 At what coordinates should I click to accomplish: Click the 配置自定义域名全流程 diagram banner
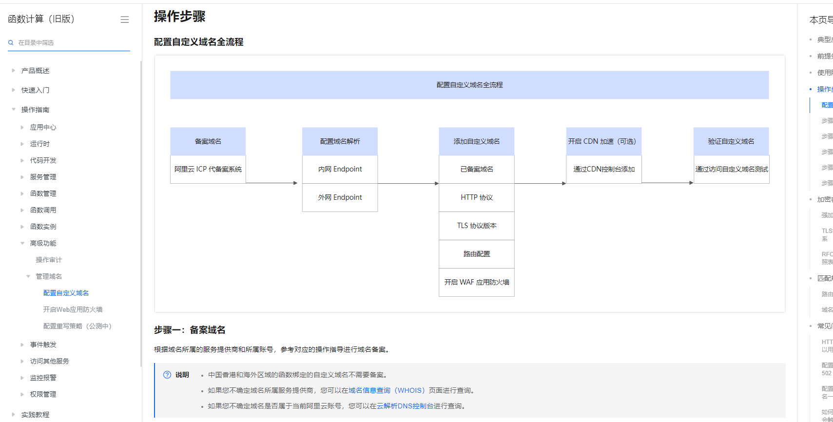469,85
